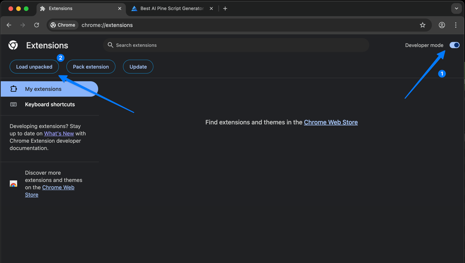
Task: Open the What's New link
Action: click(x=59, y=134)
